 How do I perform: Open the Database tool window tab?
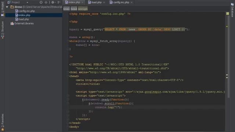coord(232,10)
